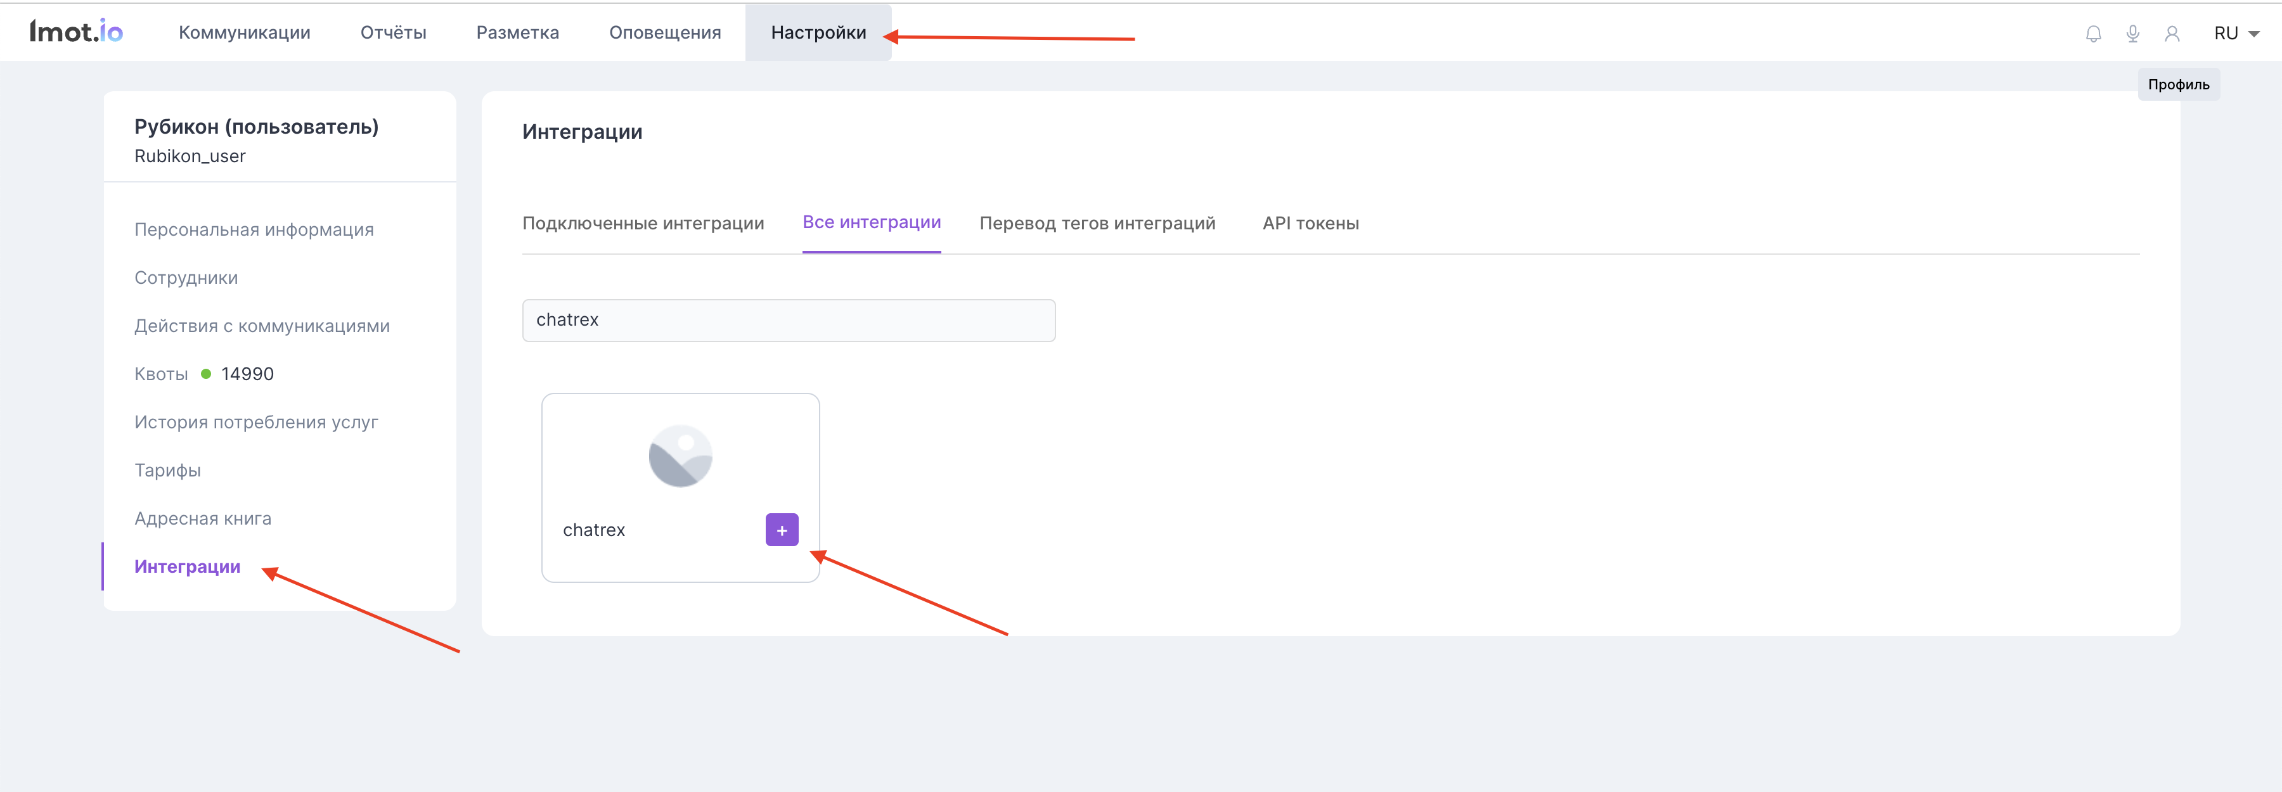
Task: Click the chatrex search input field
Action: pos(789,320)
